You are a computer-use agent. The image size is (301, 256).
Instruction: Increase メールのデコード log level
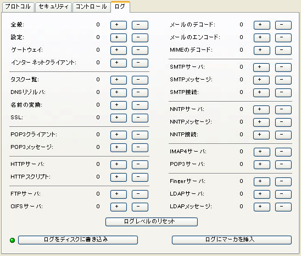[262, 25]
